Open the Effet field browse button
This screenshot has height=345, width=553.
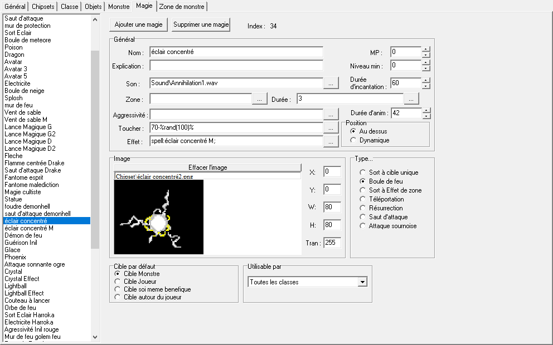[x=332, y=141]
